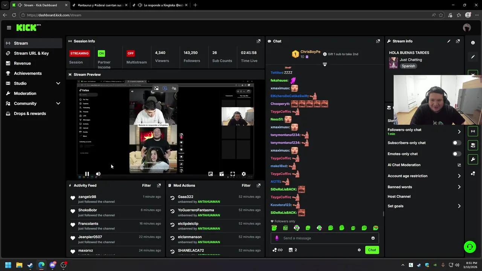Collapse the pinned chat leaderboard arrow
Viewport: 482px width, 271px height.
[325, 65]
